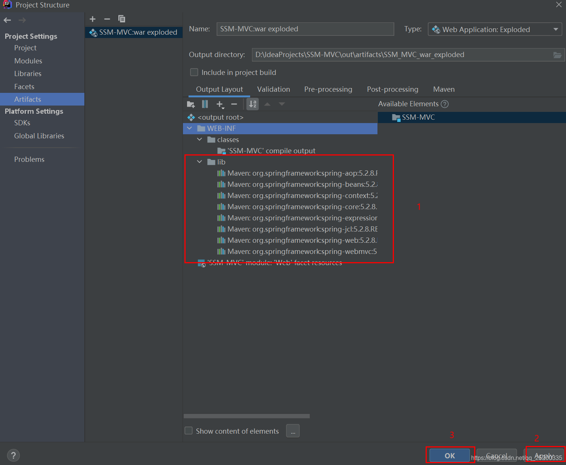This screenshot has height=465, width=566.
Task: Select Artifacts settings section
Action: point(42,99)
